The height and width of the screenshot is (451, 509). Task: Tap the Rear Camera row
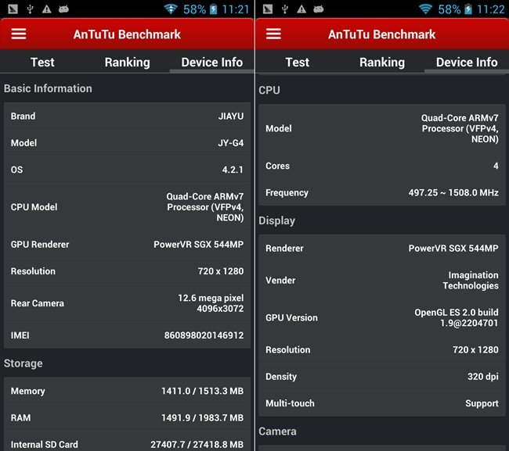pyautogui.click(x=127, y=303)
